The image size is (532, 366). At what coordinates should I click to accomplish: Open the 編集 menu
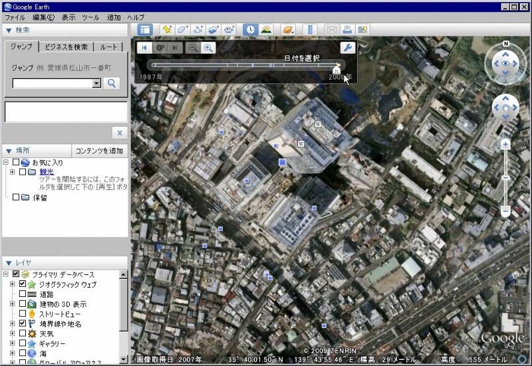[43, 17]
